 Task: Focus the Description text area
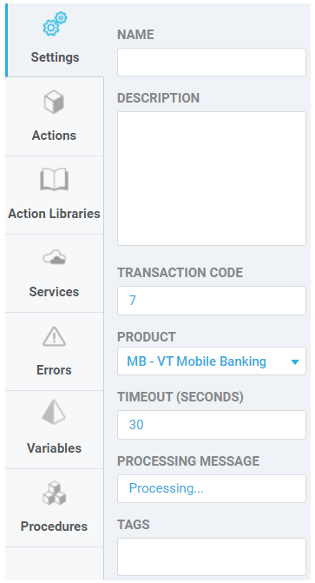(x=212, y=178)
